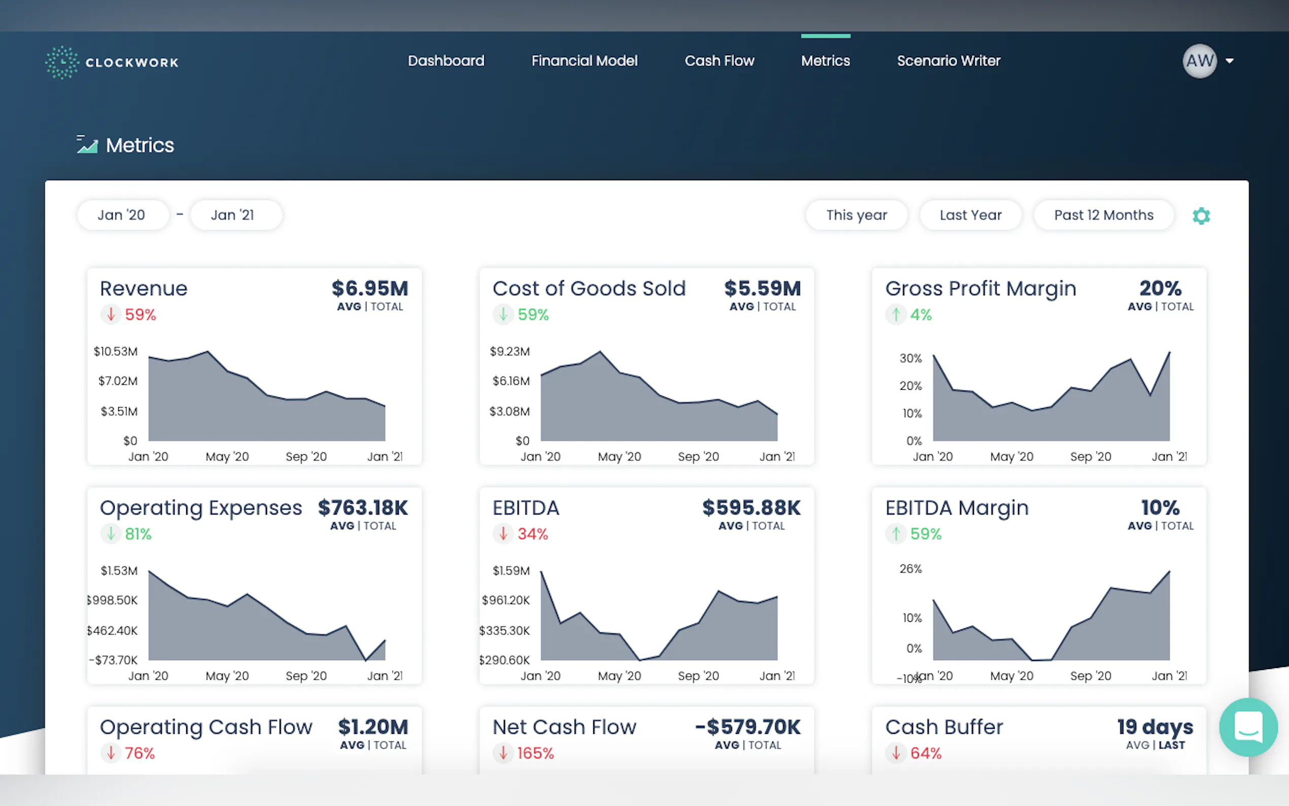
Task: Click EBITDA's red down-arrow trend icon
Action: click(x=502, y=533)
